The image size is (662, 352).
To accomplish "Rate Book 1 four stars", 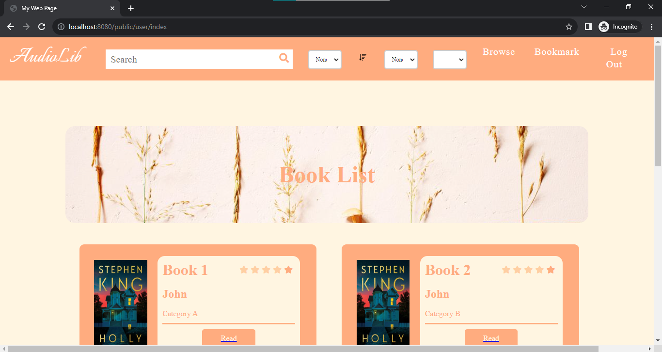I will click(x=277, y=270).
